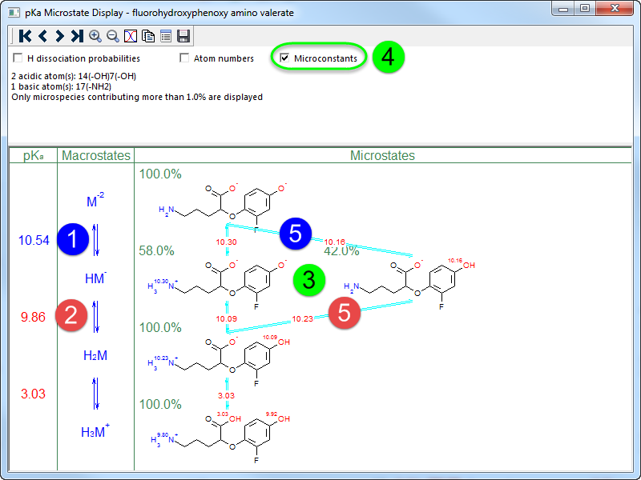Zoom out of the microstate display
Screen dimensions: 641x480
point(113,36)
